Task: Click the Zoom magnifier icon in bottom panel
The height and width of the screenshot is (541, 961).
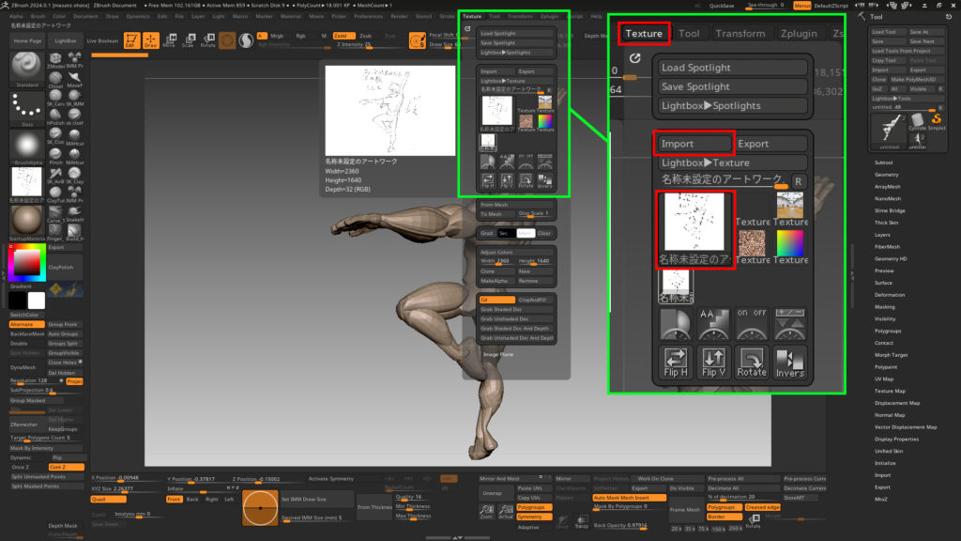Action: pos(486,512)
